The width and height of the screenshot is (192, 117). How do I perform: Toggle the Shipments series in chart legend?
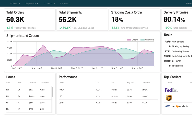pos(147,40)
